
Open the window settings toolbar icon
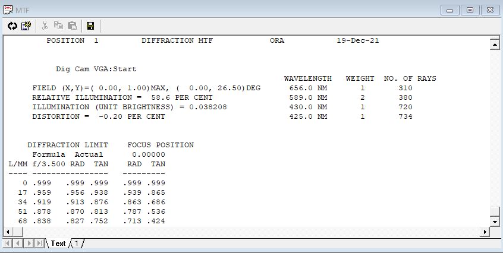[26, 26]
